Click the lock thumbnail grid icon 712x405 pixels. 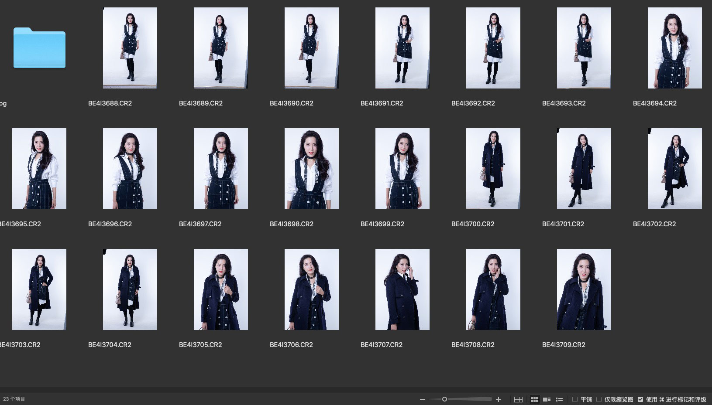tap(518, 399)
